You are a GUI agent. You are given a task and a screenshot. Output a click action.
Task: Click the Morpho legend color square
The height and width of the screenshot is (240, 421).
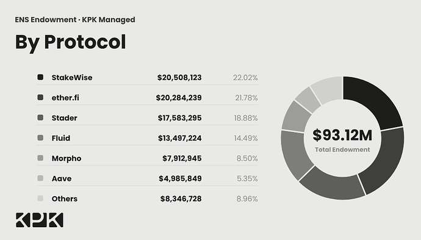point(40,158)
